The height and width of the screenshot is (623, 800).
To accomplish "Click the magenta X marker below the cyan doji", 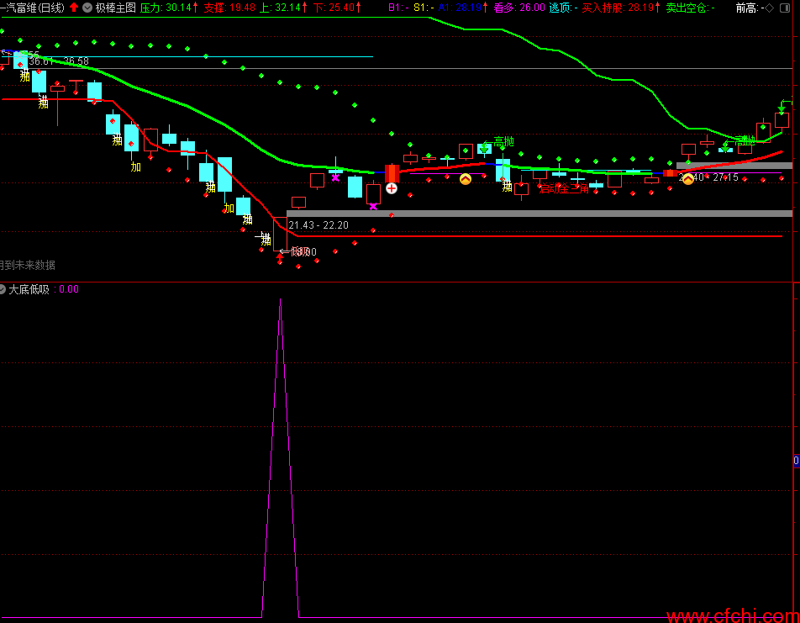I will 335,177.
